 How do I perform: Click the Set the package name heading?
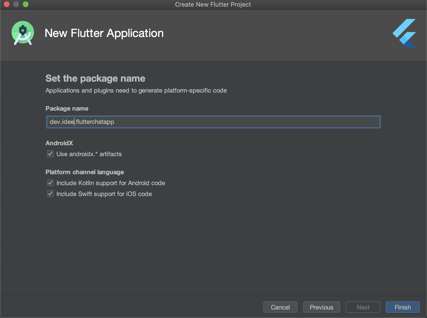coord(95,78)
